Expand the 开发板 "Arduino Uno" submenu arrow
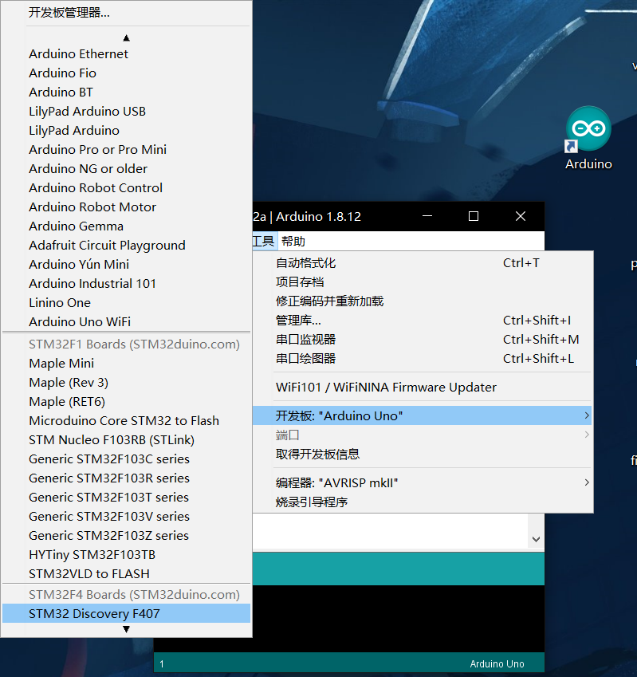The height and width of the screenshot is (677, 637). click(x=587, y=415)
